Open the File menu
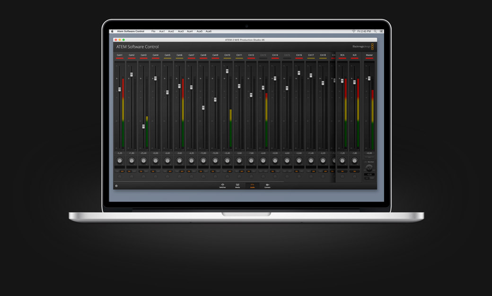Viewport: 492px width, 296px height. [x=153, y=32]
